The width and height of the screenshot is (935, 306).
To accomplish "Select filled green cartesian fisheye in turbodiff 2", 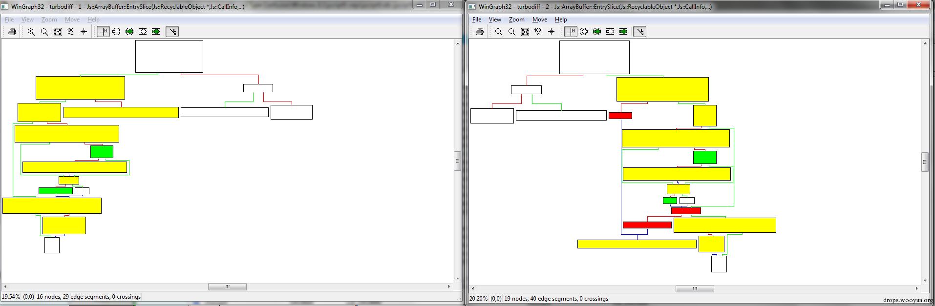I will pyautogui.click(x=623, y=32).
